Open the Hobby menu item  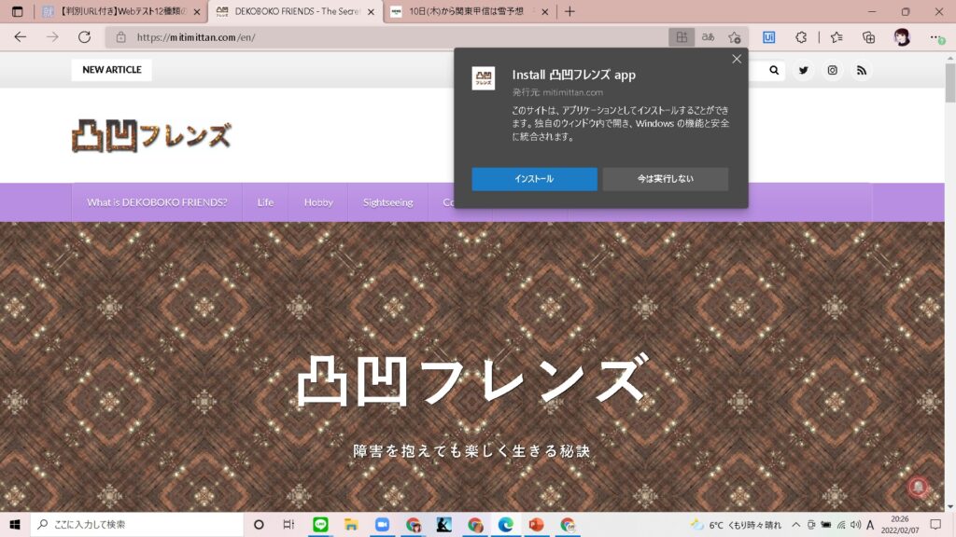coord(318,202)
